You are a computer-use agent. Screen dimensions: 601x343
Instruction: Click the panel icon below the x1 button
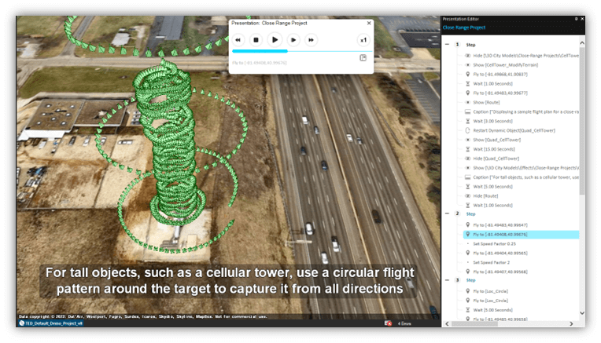coord(363,58)
